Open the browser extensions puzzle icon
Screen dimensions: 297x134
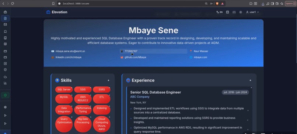click(251, 3)
